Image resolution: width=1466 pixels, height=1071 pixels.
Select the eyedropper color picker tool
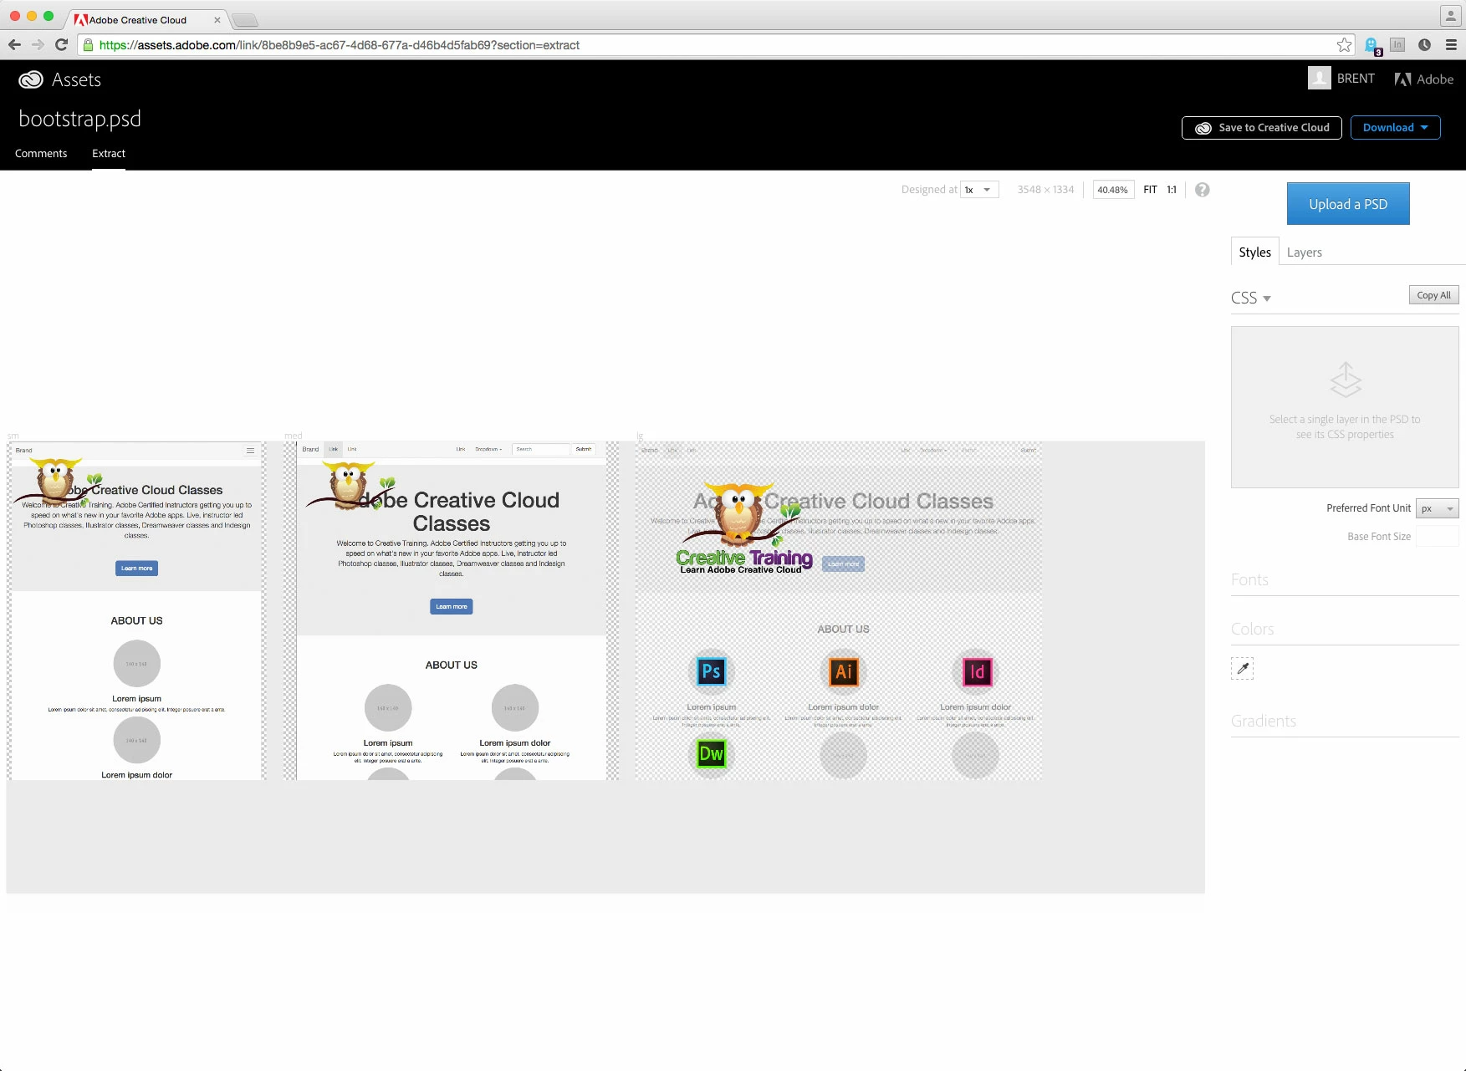click(x=1243, y=668)
